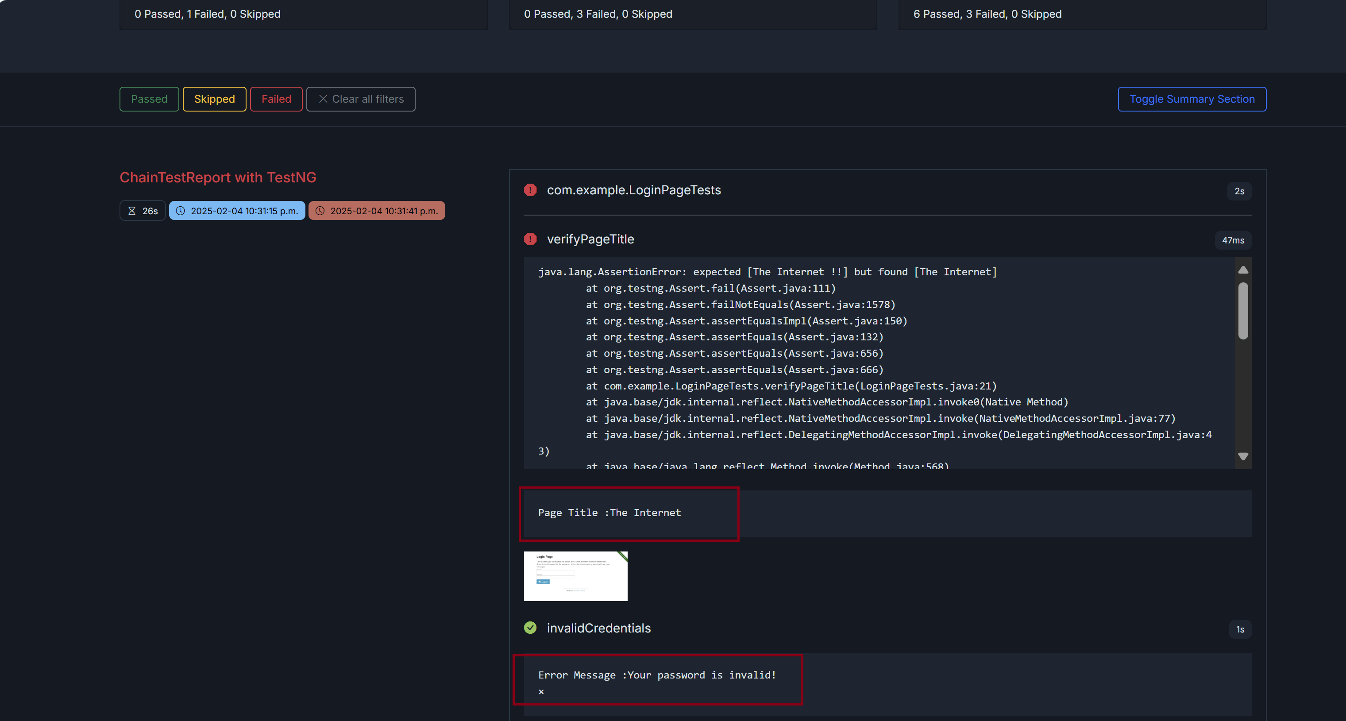Expand the verifyPageTitle test entry
The height and width of the screenshot is (721, 1346).
[x=590, y=239]
